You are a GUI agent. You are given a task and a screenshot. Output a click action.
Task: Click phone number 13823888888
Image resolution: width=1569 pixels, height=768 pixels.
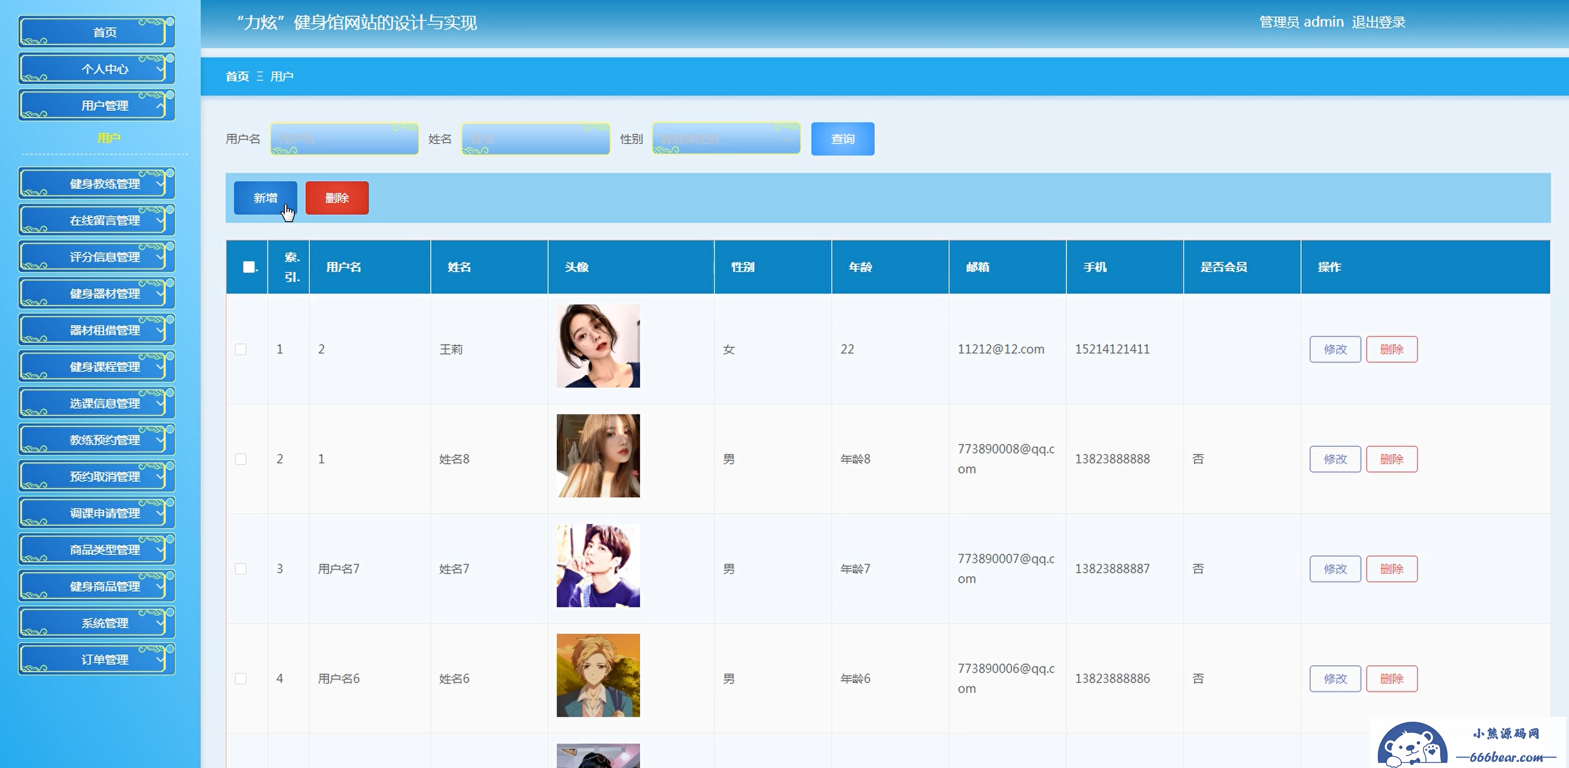click(x=1112, y=458)
